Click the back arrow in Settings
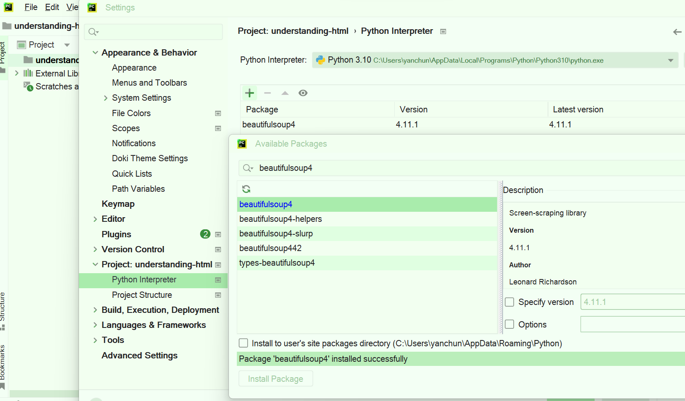The width and height of the screenshot is (685, 401). tap(677, 31)
